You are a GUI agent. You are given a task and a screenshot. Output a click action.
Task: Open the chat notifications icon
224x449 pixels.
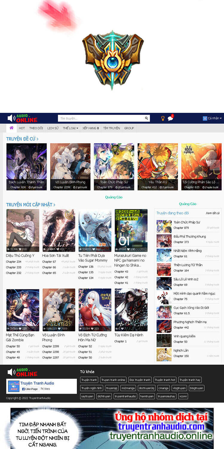tap(170, 118)
